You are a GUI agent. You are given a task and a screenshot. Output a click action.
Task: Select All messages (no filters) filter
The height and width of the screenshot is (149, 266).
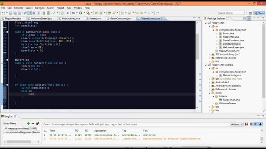20,129
